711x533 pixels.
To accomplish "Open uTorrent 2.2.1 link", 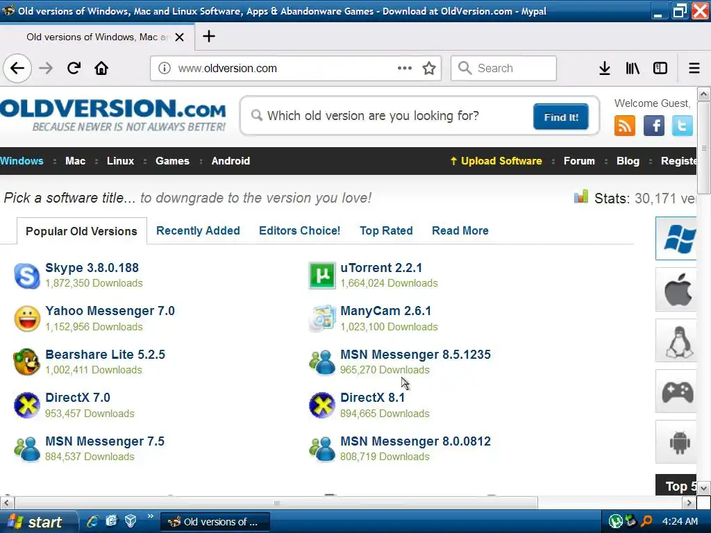I will 381,268.
